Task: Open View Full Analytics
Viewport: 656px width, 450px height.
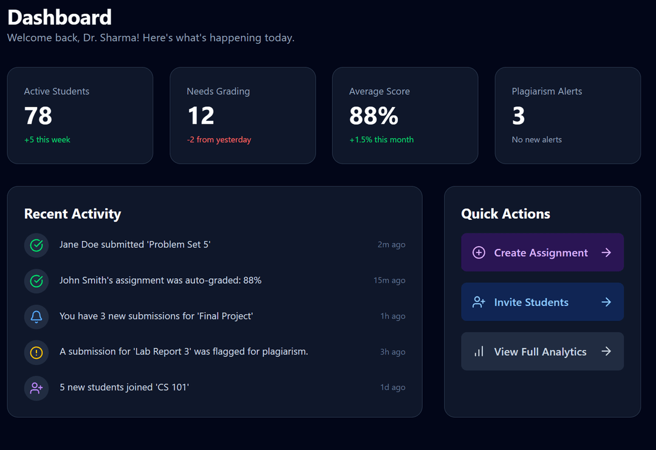Action: [x=542, y=351]
